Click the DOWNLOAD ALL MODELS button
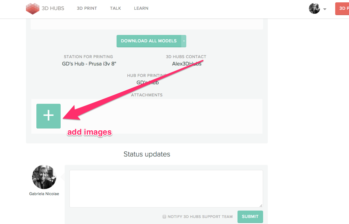Viewport: 349px width, 224px height. click(x=149, y=41)
